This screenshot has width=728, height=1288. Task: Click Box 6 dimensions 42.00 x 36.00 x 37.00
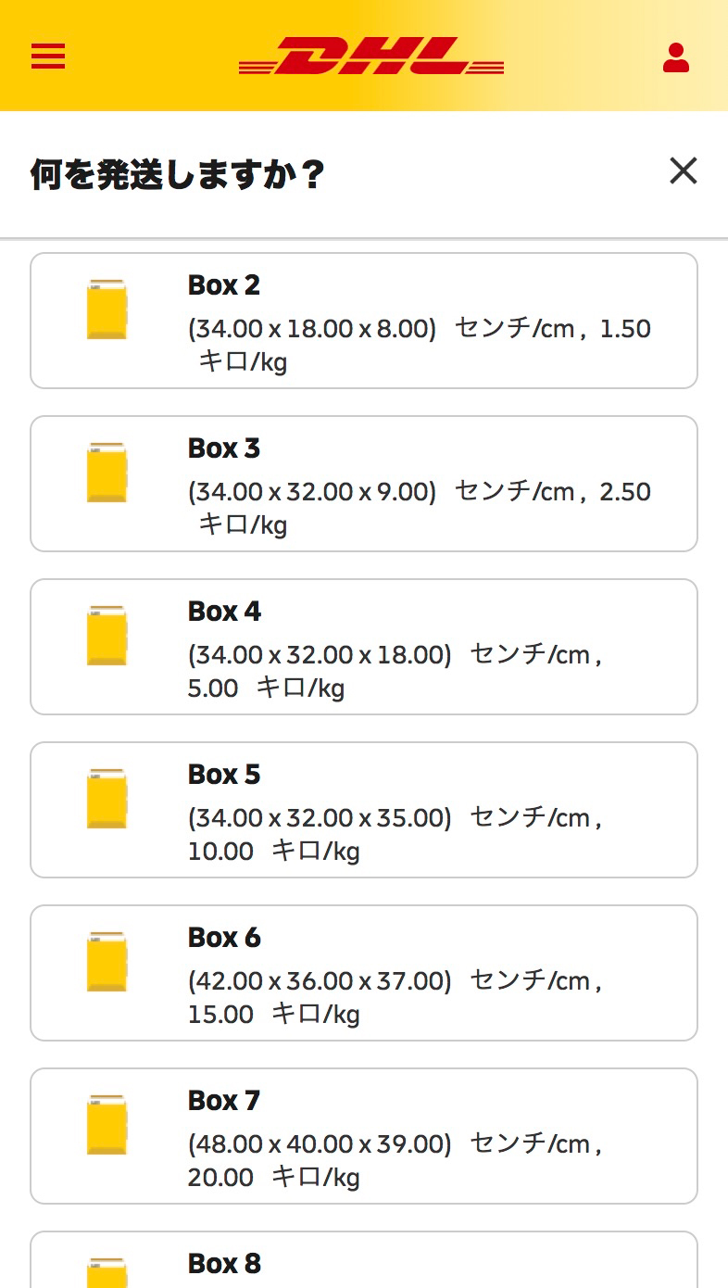(x=320, y=981)
